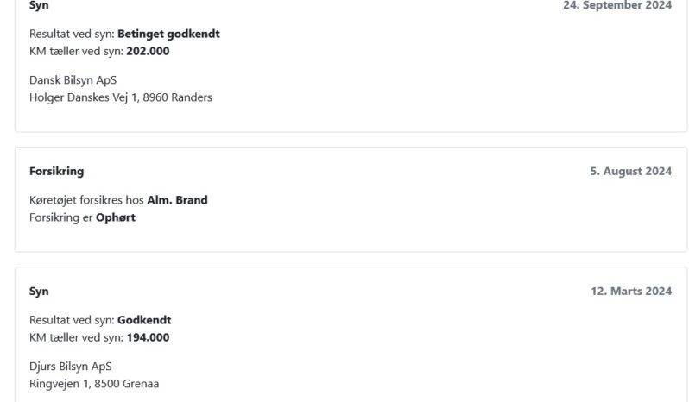Click the "Ophørt" insurance status

coord(116,217)
